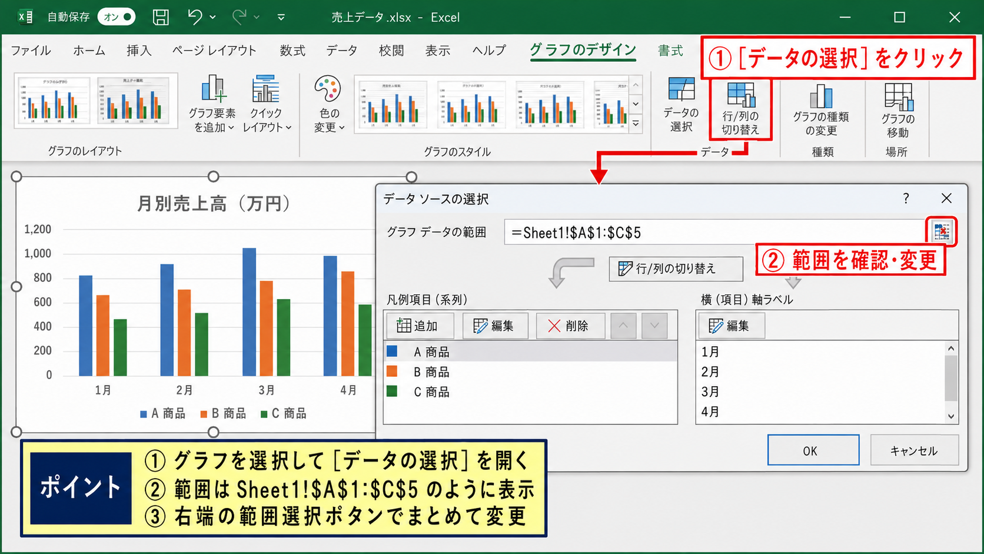
Task: Close the データ ソースの選択 dialog
Action: pyautogui.click(x=946, y=198)
